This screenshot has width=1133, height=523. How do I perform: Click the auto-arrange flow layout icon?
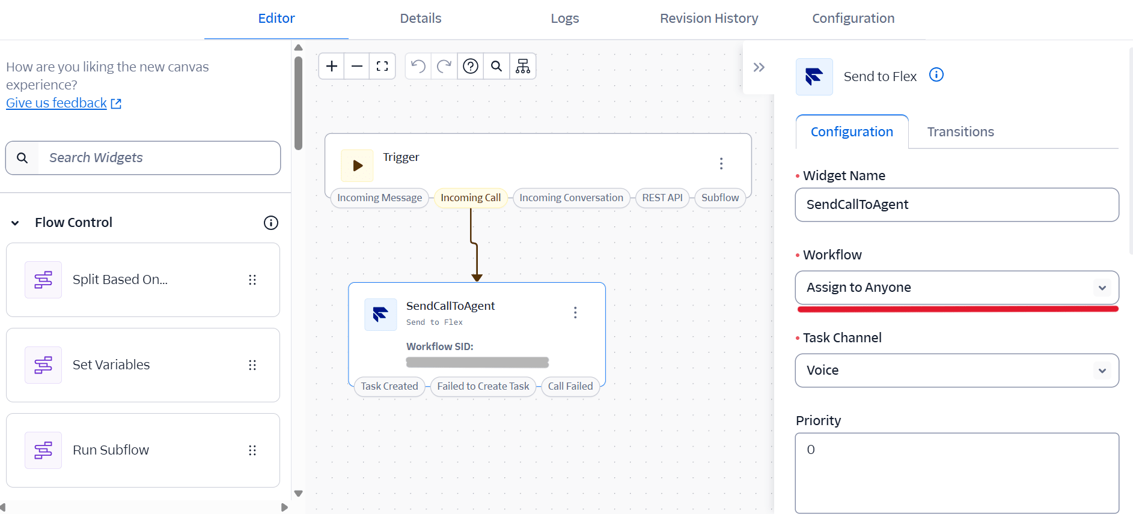[x=523, y=66]
